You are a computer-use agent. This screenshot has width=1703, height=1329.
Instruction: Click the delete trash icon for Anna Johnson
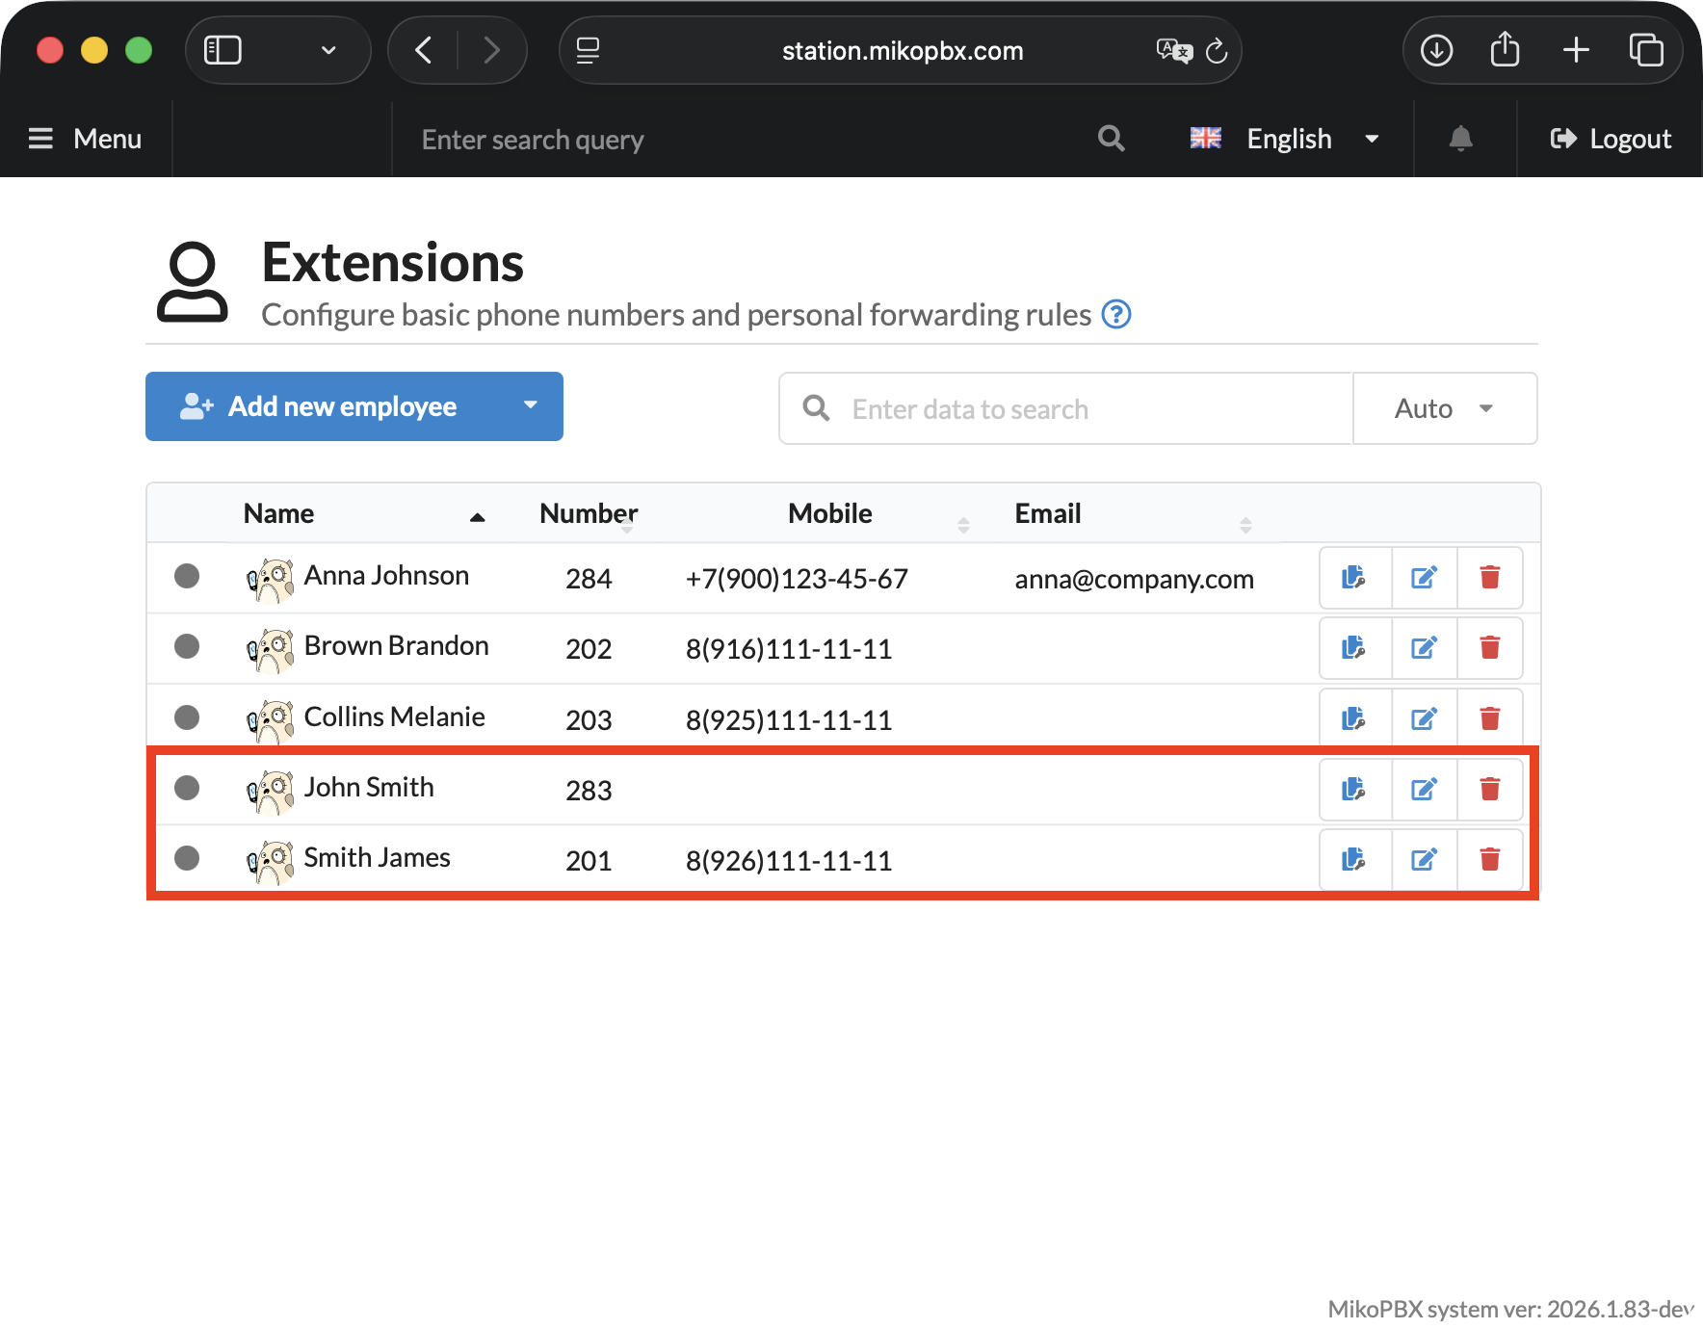click(x=1489, y=578)
